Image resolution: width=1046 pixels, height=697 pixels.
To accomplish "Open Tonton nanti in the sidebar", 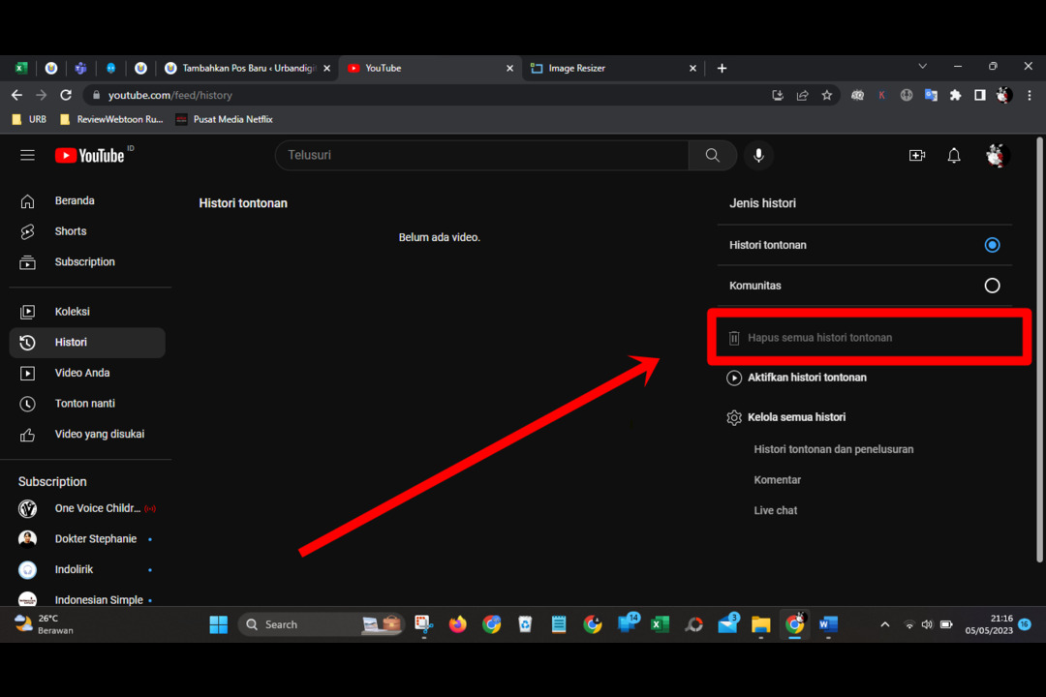I will coord(87,404).
